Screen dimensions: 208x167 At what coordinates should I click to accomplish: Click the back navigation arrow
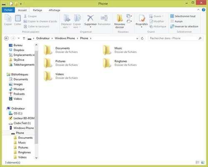tap(6, 38)
